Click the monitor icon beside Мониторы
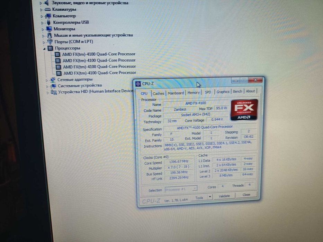The width and height of the screenshot is (323, 242). [49, 29]
